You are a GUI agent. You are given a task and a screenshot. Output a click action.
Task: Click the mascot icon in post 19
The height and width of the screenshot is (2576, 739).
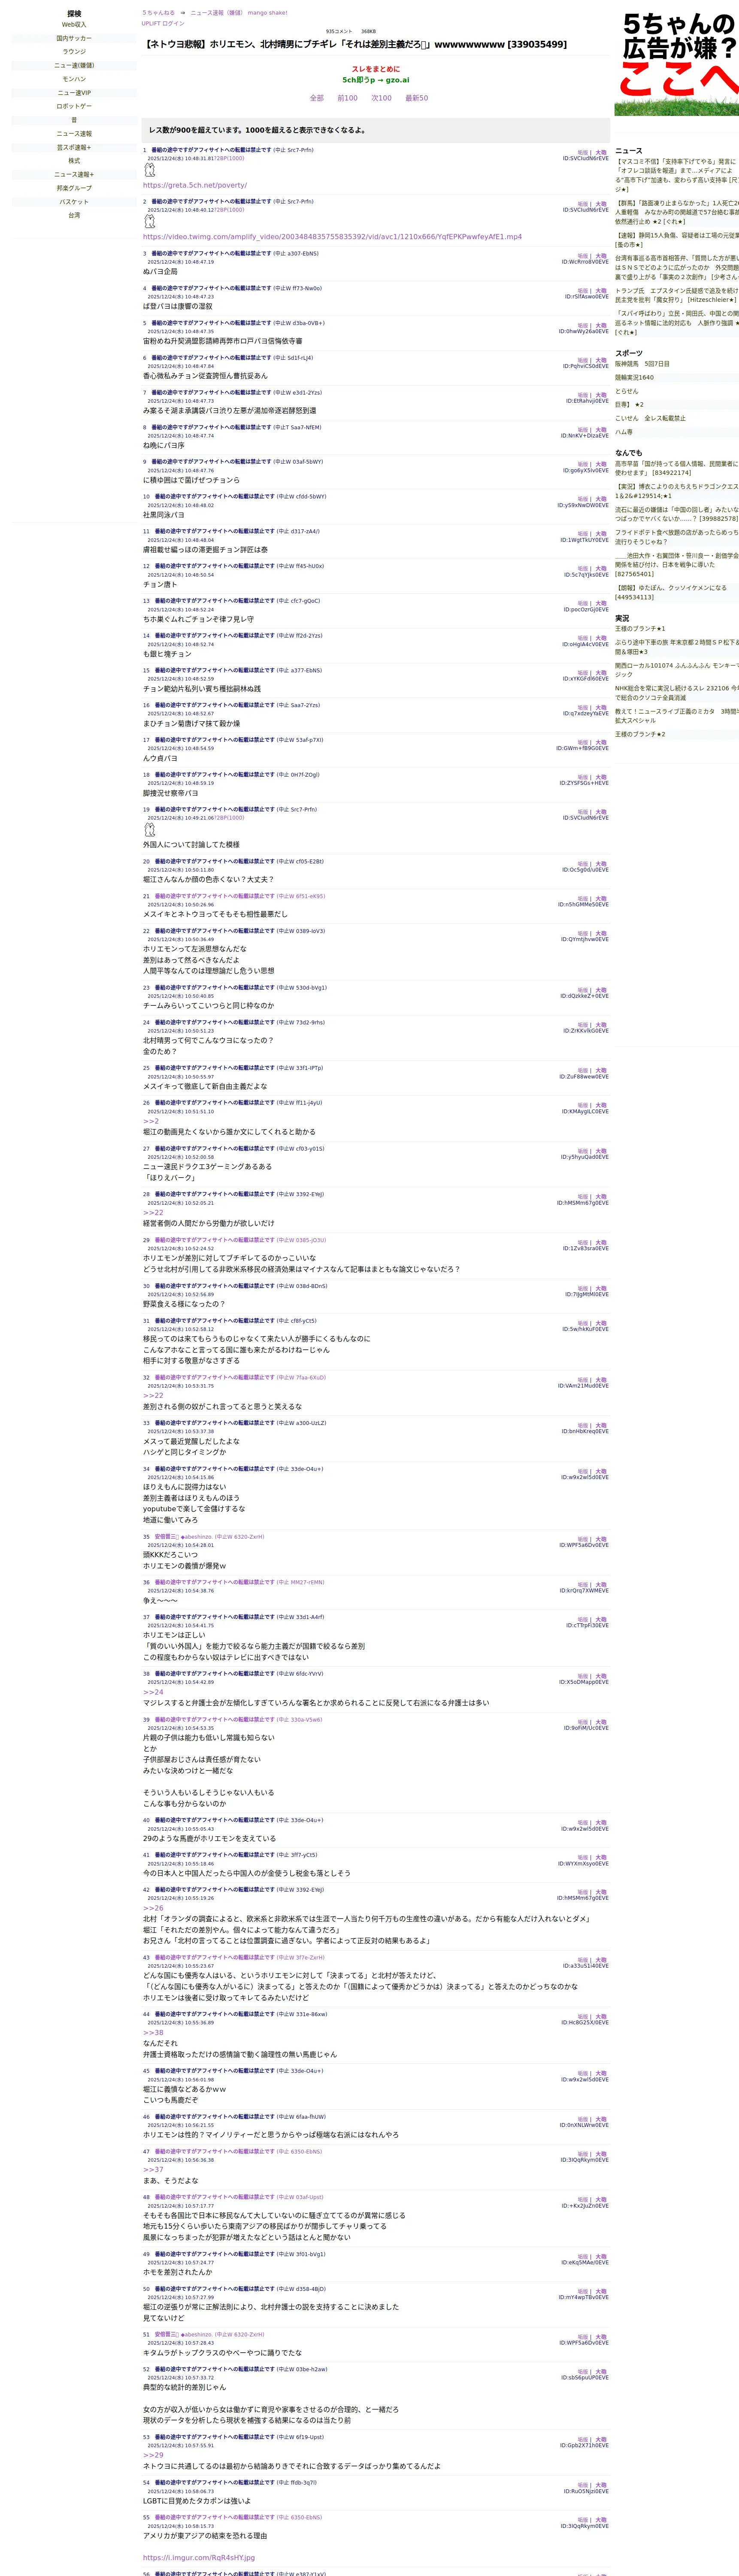coord(150,829)
